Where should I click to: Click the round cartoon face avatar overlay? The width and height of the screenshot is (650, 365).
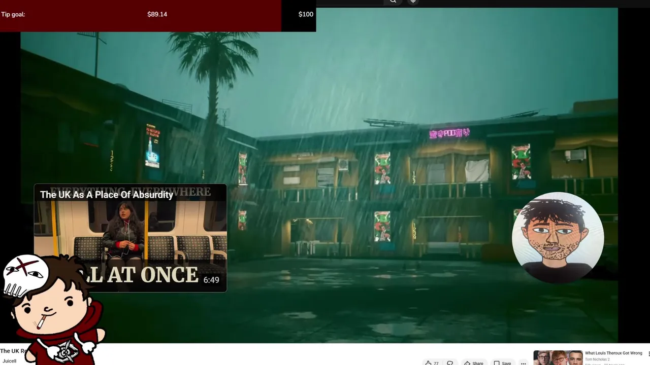pyautogui.click(x=558, y=237)
